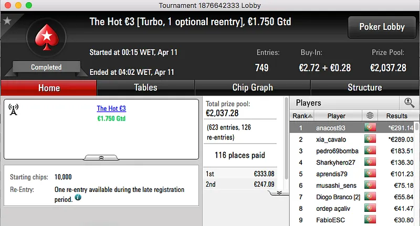Click the Portugal flag beside musashi_sens
The height and width of the screenshot is (226, 420).
[370, 185]
